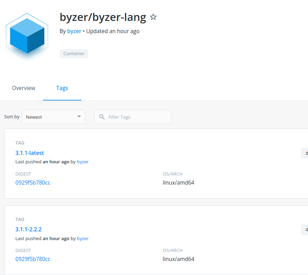Click the Filter Tags search field
Viewport: 308px width, 275px height.
133,117
